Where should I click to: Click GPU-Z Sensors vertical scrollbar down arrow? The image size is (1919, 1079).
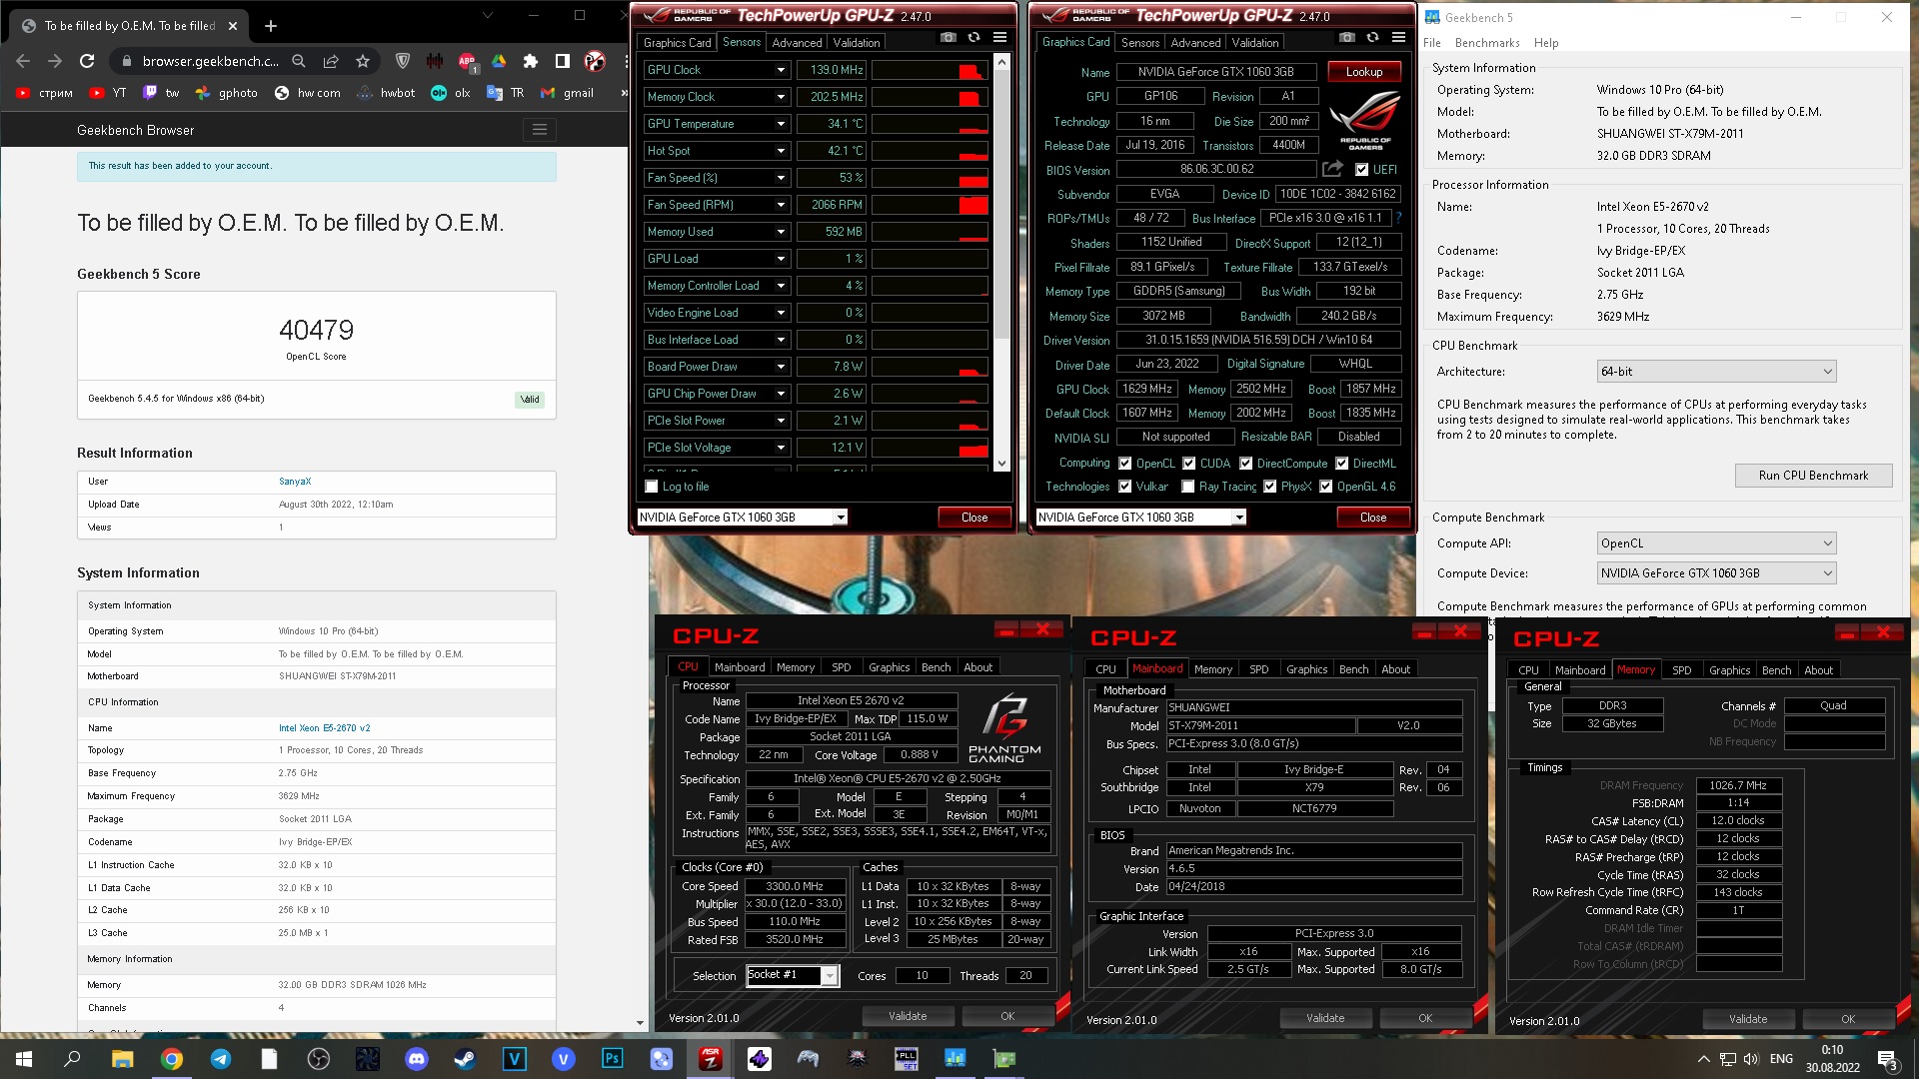pyautogui.click(x=1001, y=464)
